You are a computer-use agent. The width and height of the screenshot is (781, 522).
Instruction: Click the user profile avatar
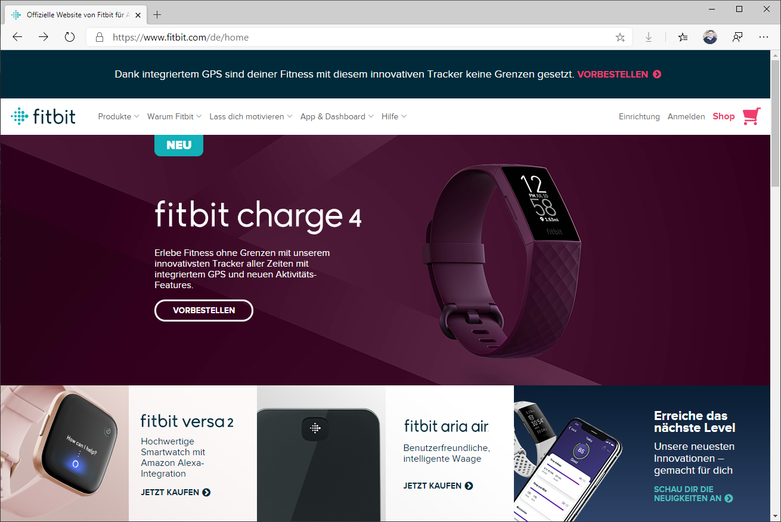click(710, 37)
